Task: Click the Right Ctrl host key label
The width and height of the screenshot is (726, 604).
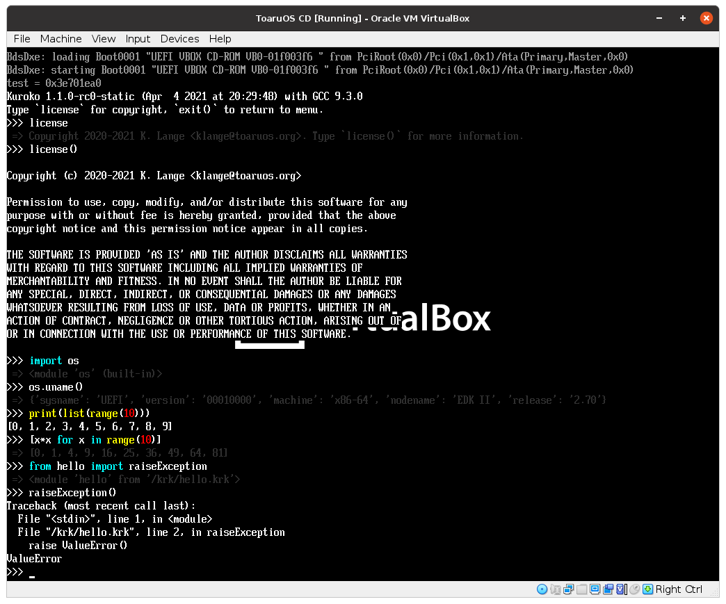Action: 679,589
